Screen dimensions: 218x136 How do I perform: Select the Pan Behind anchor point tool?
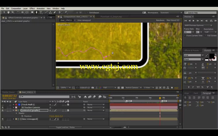(27, 12)
